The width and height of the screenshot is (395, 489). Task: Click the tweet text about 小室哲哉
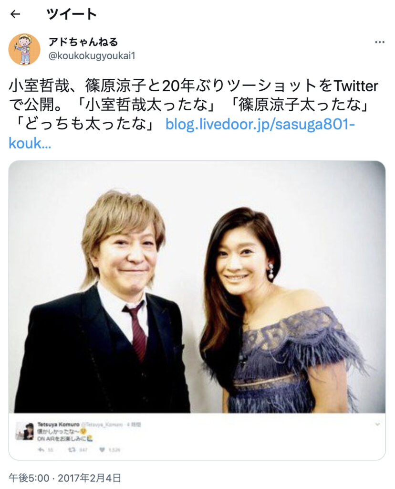193,105
